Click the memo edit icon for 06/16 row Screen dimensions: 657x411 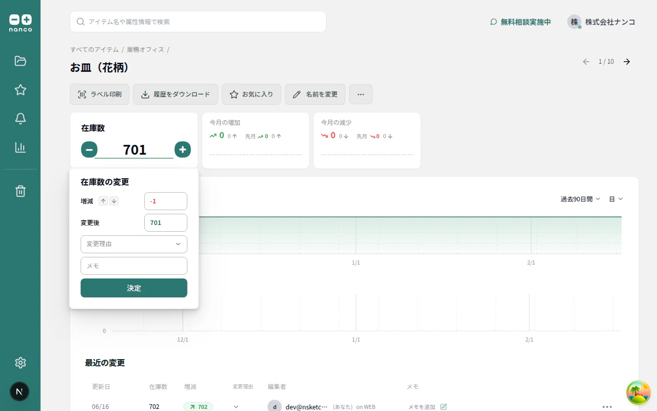(x=444, y=407)
